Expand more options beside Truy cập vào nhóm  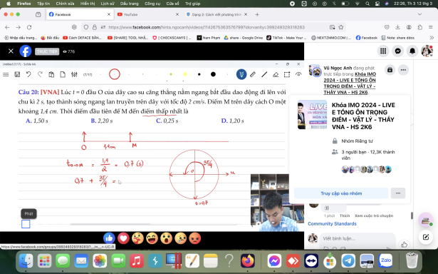[x=398, y=193]
